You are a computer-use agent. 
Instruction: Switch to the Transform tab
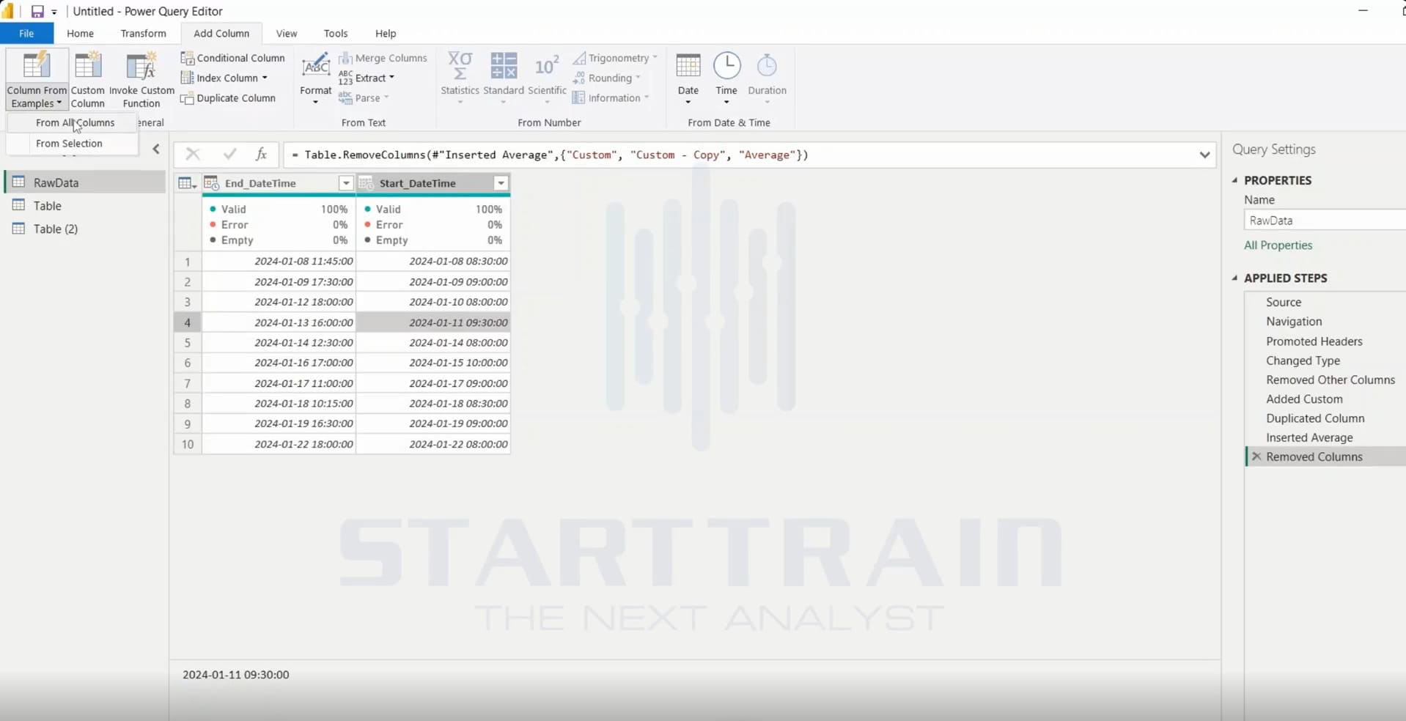pyautogui.click(x=143, y=34)
